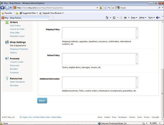Open a new blank tab
164x125 pixels.
51,18
